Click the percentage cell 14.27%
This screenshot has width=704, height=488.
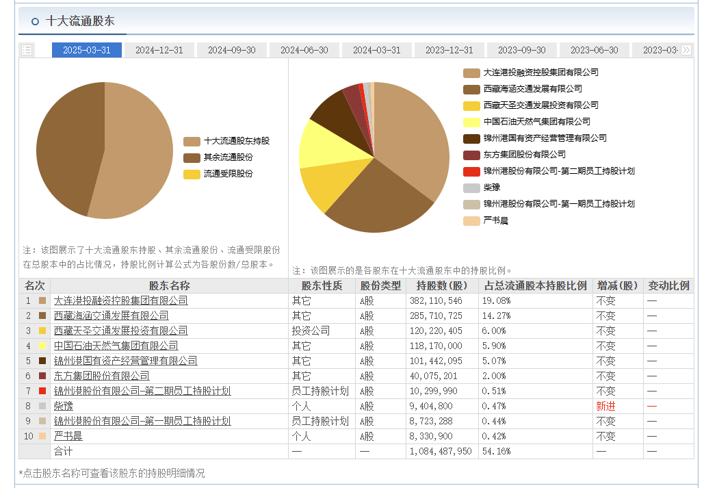(x=497, y=316)
